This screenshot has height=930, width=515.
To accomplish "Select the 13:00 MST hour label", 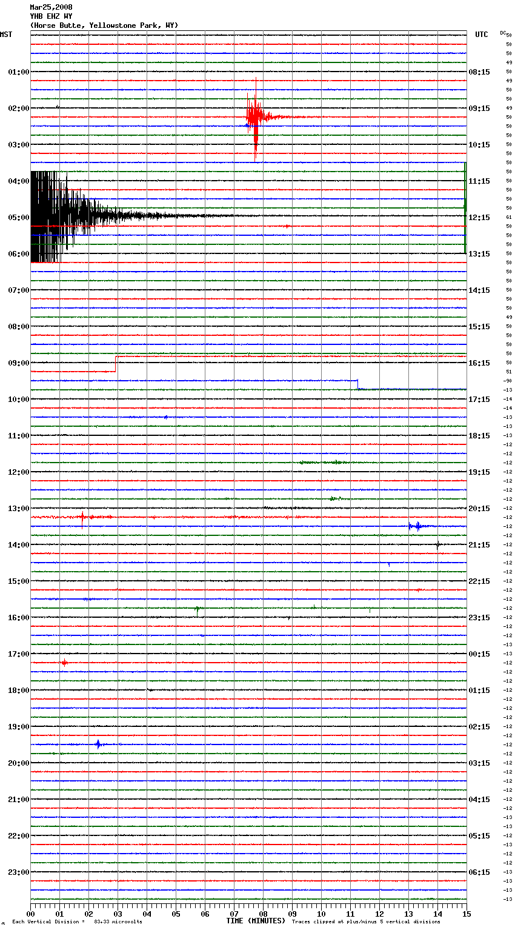I will click(x=18, y=509).
